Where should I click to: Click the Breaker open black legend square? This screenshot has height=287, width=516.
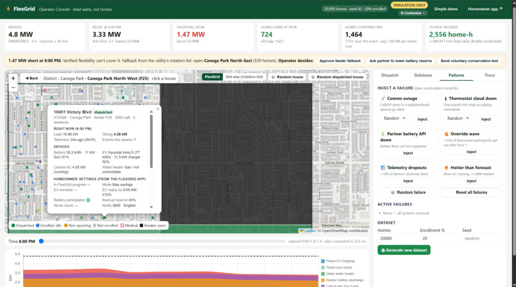tap(141, 225)
